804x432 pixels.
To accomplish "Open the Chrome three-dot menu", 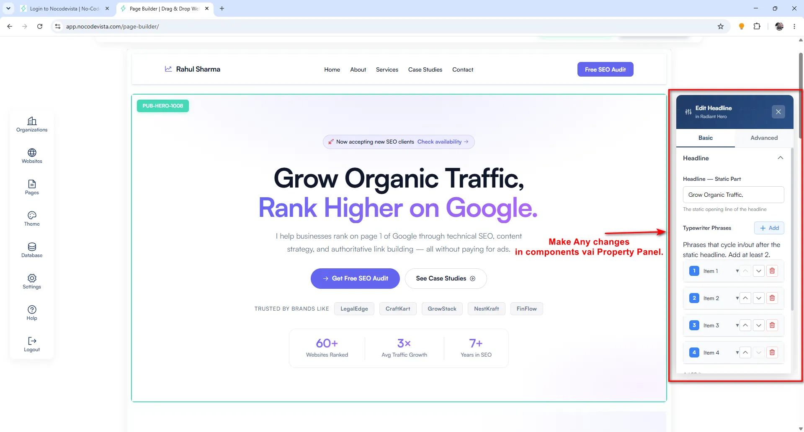I will pyautogui.click(x=794, y=26).
